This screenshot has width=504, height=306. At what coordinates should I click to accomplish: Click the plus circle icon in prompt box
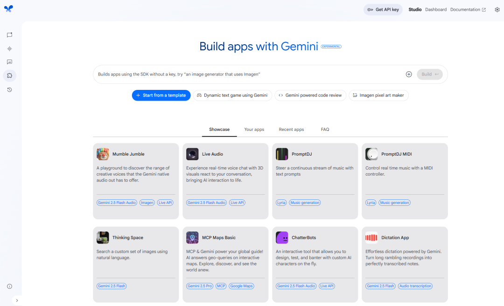pos(408,75)
